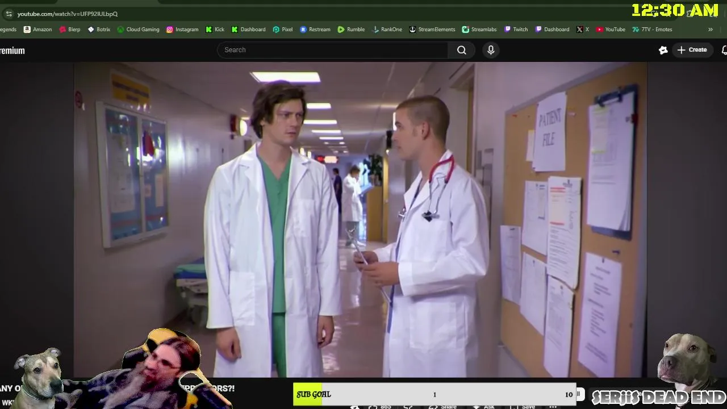Click the video player to pause

[360, 220]
